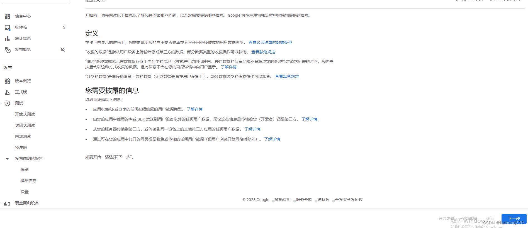Open 封闭式测试 in the sidebar

click(25, 125)
